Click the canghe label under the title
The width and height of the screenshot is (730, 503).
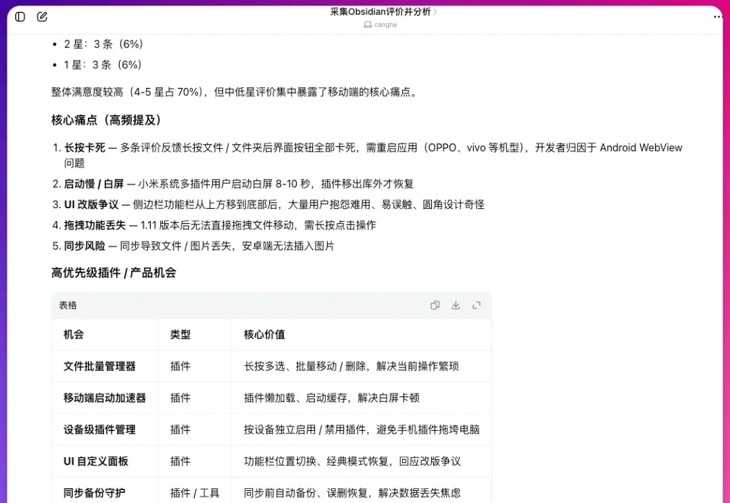pos(385,25)
